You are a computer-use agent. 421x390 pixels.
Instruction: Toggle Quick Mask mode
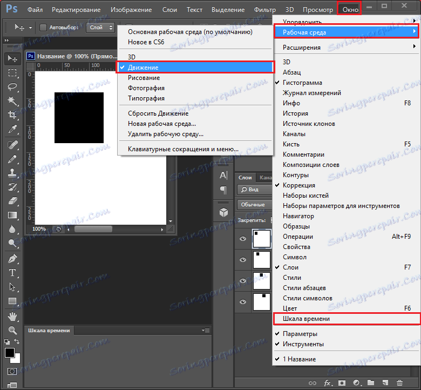point(12,372)
